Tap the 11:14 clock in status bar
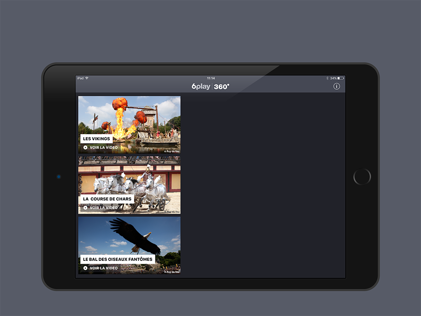The image size is (421, 316). (211, 78)
